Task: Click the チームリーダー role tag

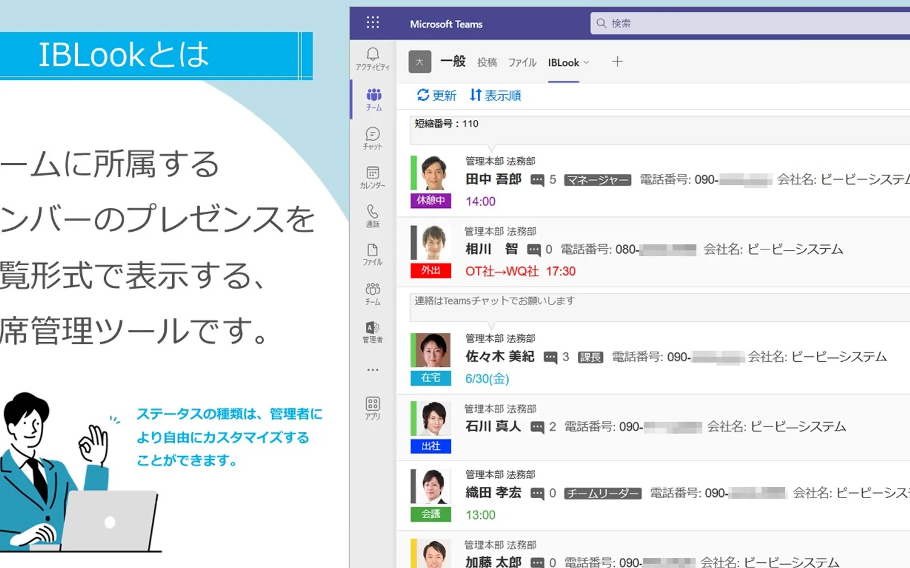Action: coord(603,494)
